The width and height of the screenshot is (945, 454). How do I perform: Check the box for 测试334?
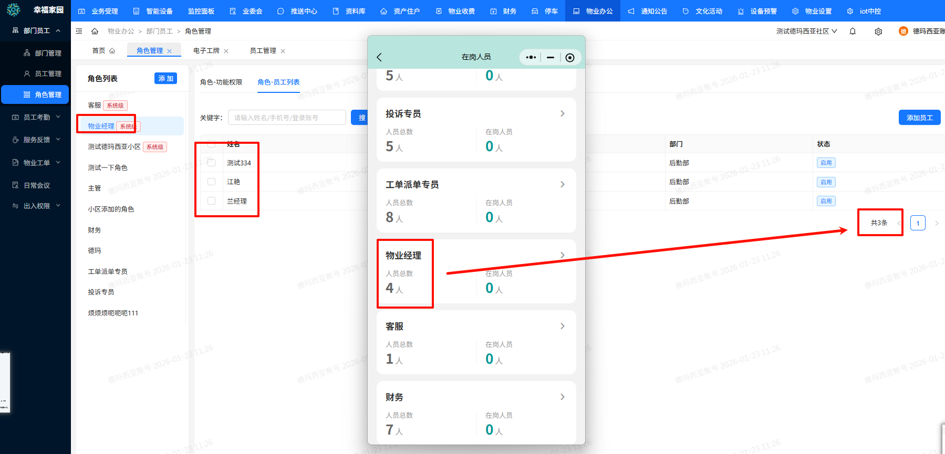tap(211, 163)
